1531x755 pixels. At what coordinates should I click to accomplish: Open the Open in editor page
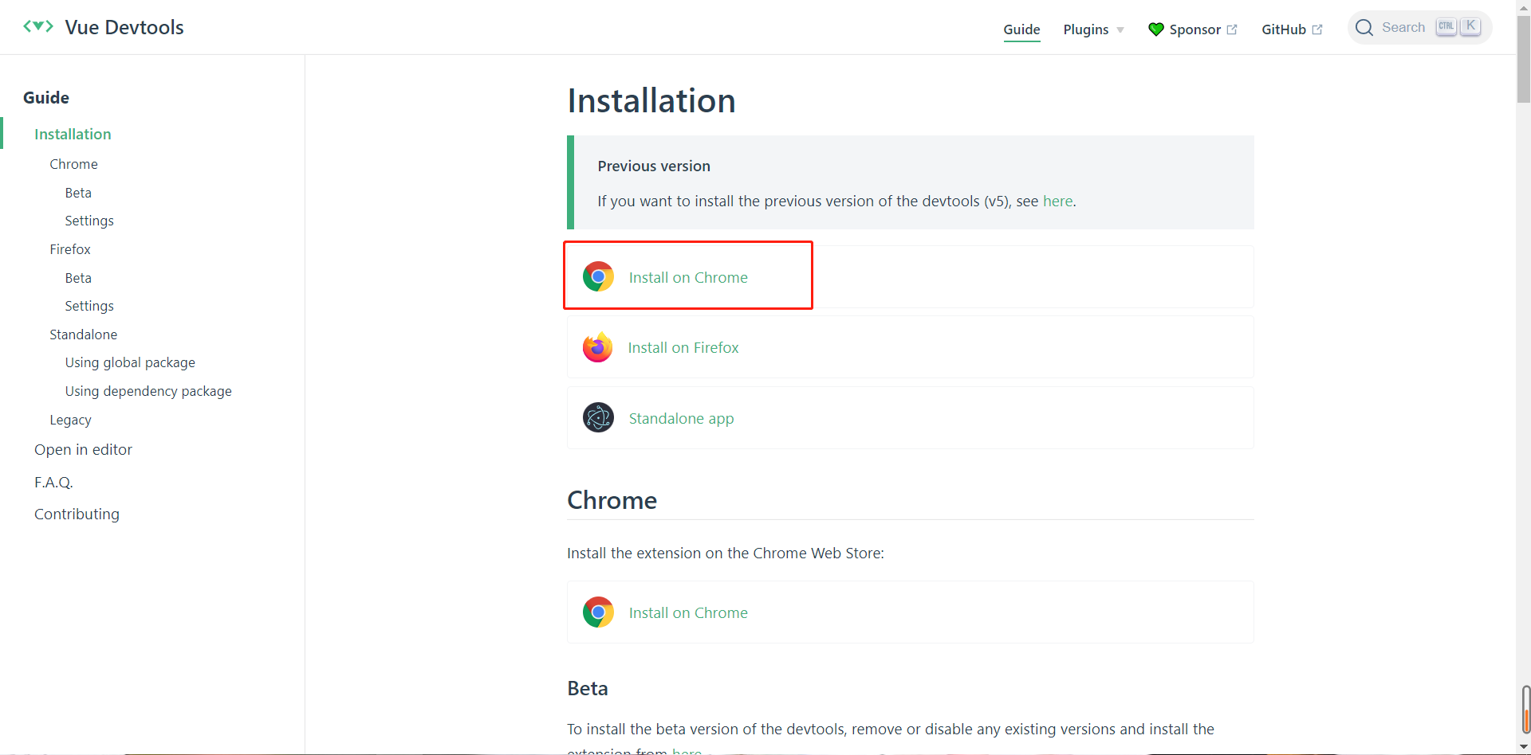tap(83, 449)
